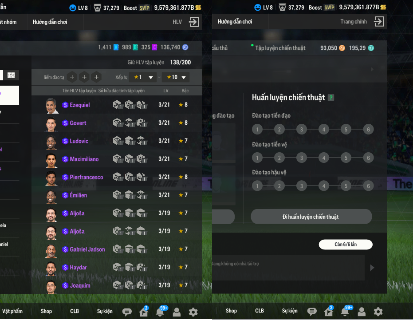This screenshot has height=320, width=413.
Task: Switch to Tập luyện chiến thuật tab
Action: click(280, 48)
